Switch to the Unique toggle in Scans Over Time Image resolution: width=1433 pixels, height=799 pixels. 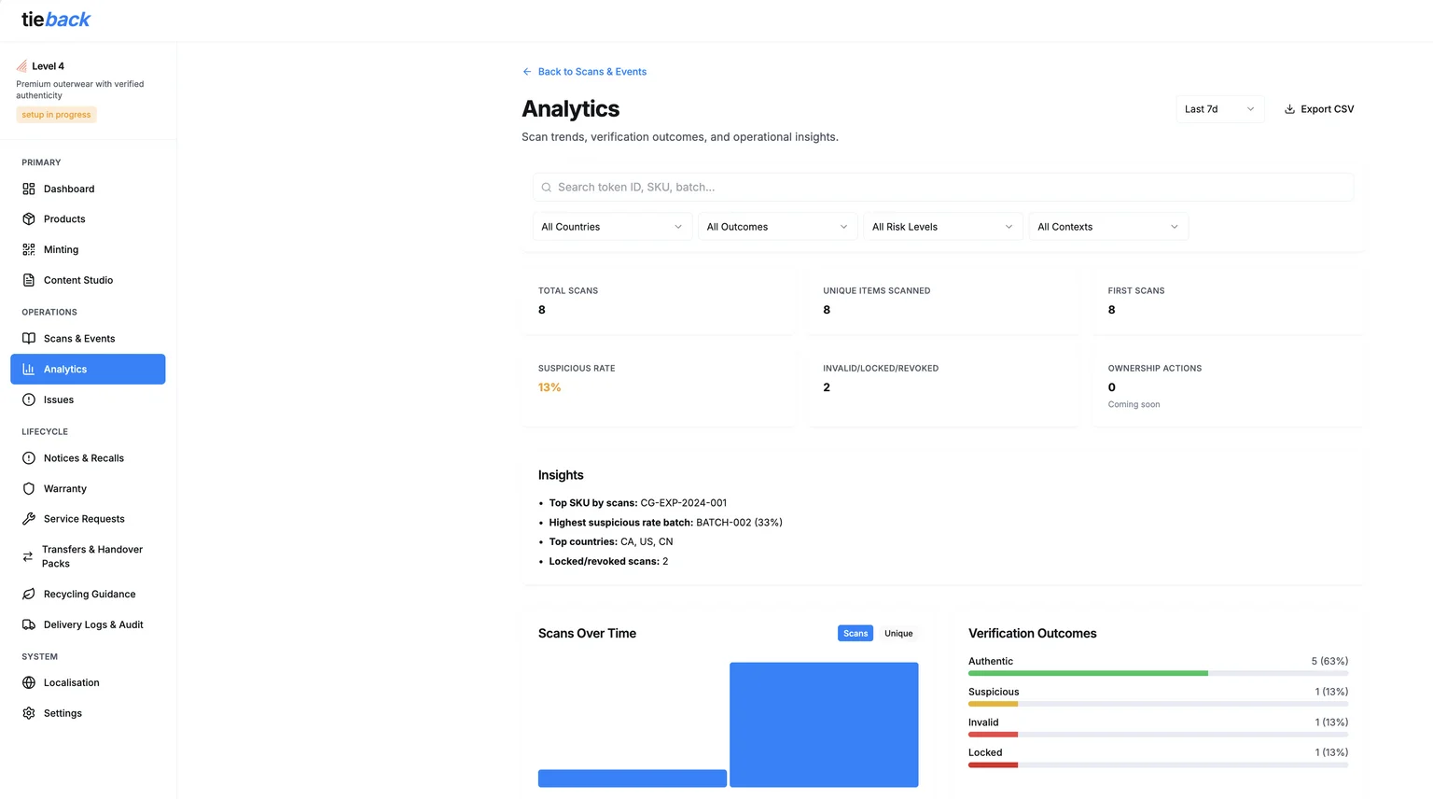pyautogui.click(x=897, y=633)
